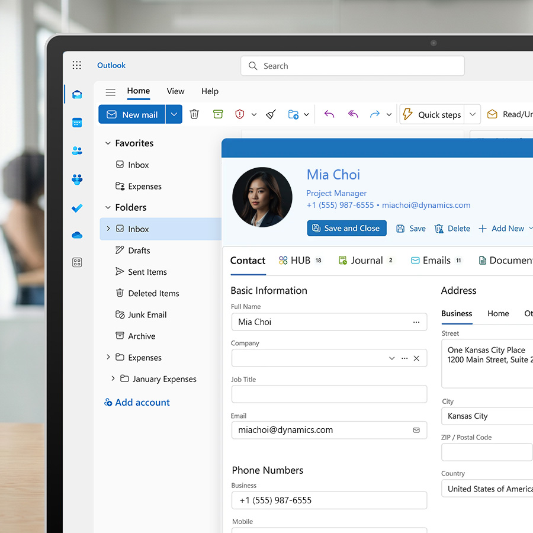Click Save and Close button

(x=346, y=228)
